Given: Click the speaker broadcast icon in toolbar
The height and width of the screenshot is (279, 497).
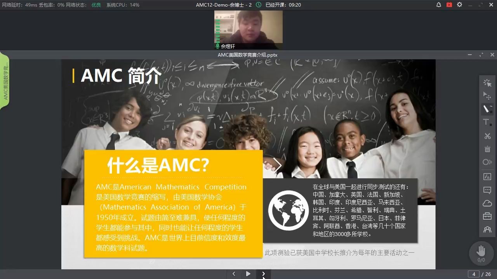Looking at the screenshot, I should [487, 162].
